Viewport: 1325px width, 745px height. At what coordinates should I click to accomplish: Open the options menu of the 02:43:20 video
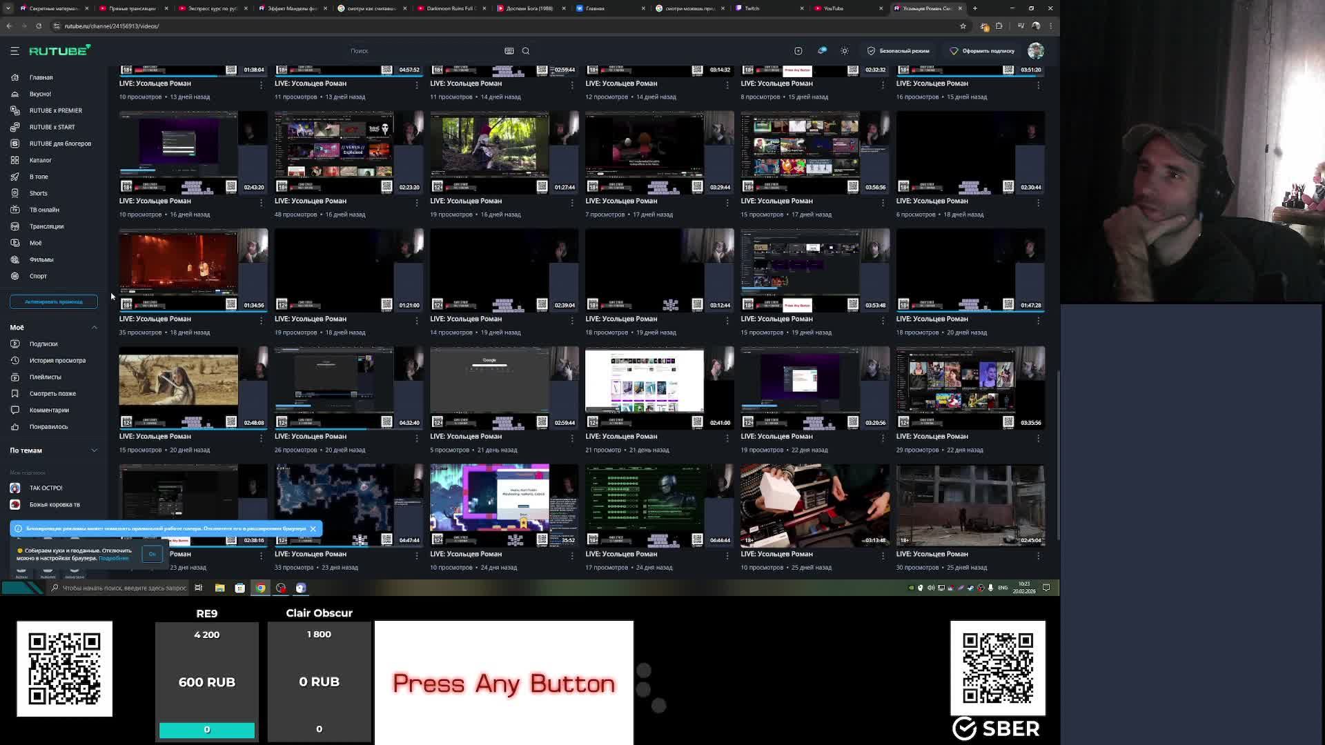(261, 202)
